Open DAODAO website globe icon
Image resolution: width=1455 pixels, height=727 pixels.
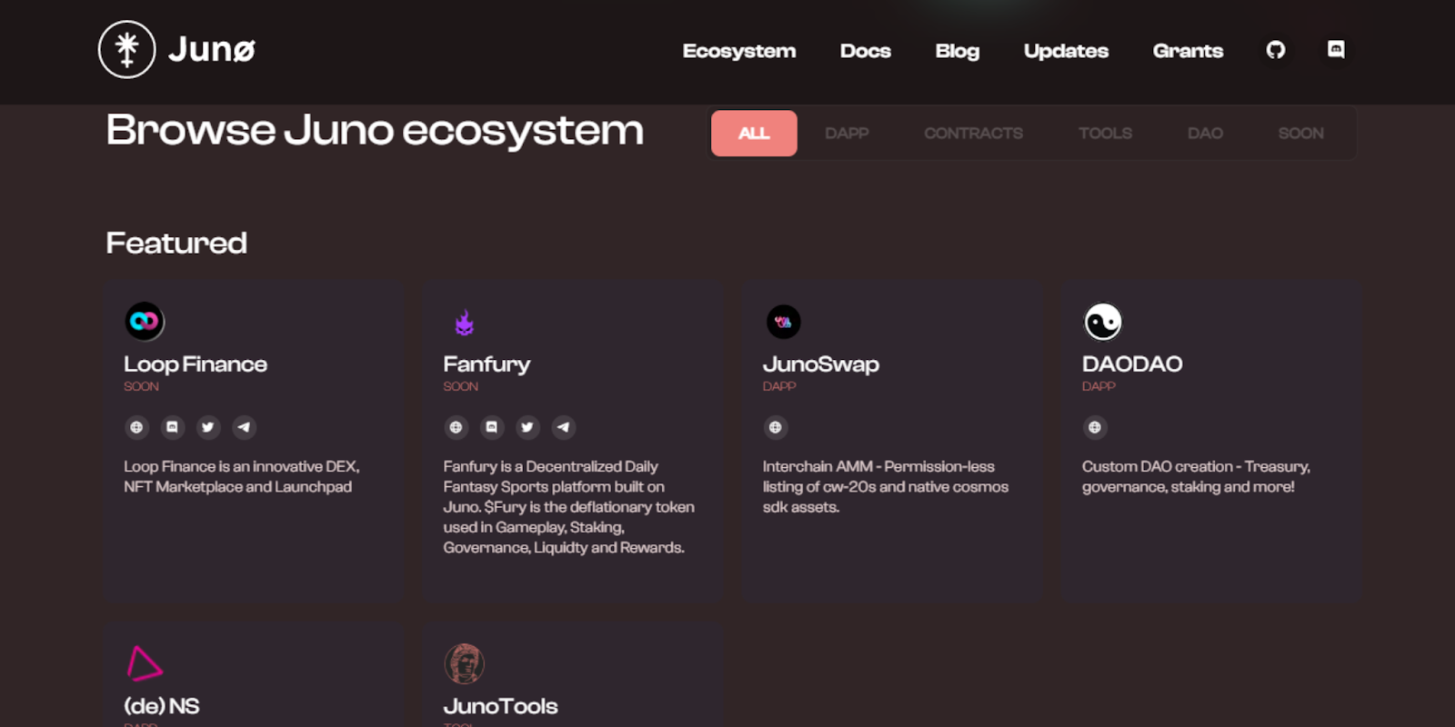1095,427
